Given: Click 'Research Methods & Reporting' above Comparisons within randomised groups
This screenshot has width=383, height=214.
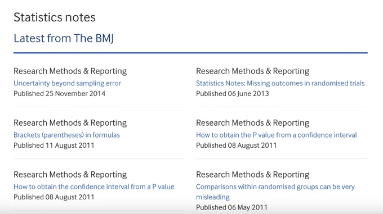Looking at the screenshot, I should pyautogui.click(x=252, y=175).
